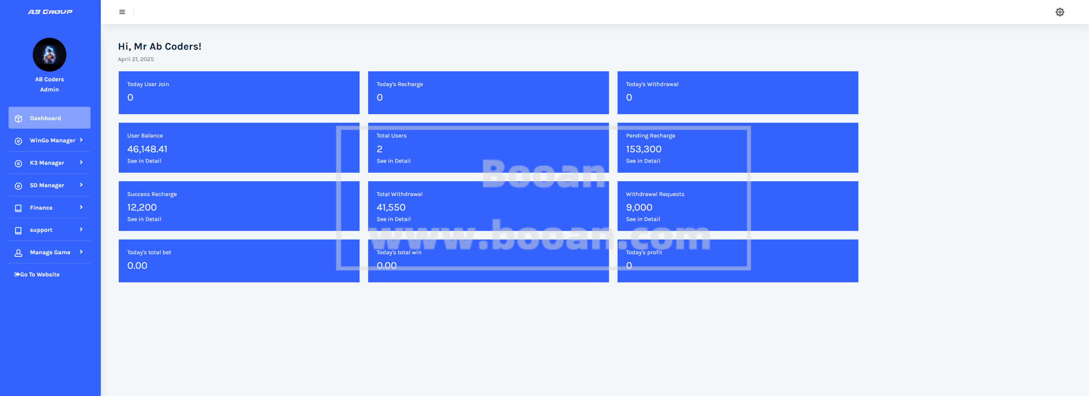
Task: Expand the Finance submenu arrow
Action: (81, 207)
